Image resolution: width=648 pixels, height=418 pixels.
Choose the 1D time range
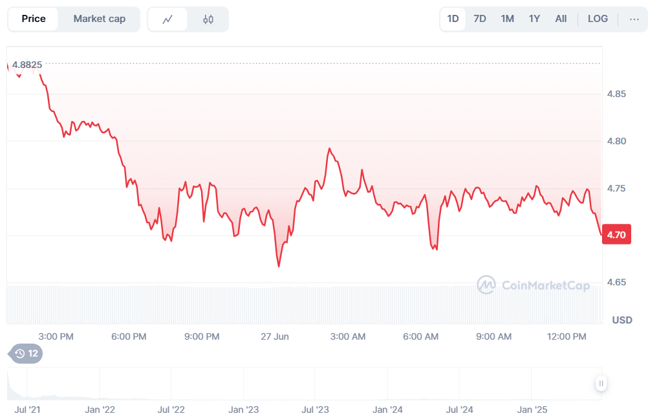click(x=453, y=19)
